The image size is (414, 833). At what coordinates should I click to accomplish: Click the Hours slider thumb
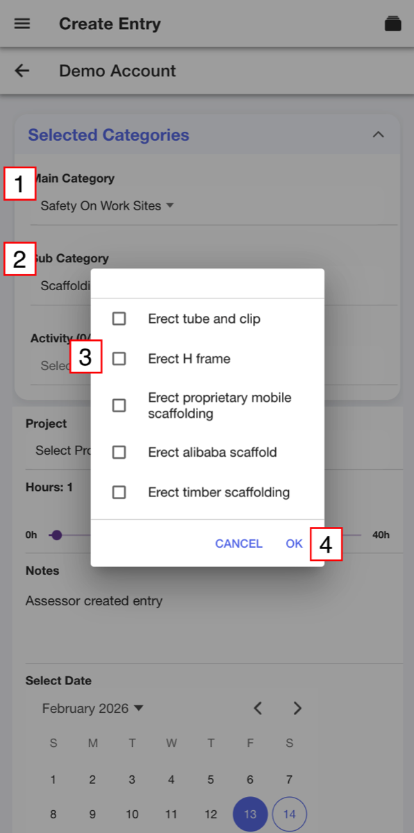point(57,535)
